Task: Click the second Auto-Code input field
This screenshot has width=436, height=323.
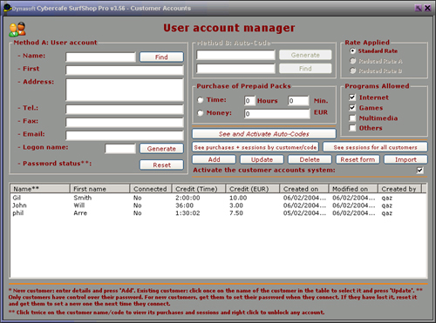Action: pyautogui.click(x=235, y=69)
